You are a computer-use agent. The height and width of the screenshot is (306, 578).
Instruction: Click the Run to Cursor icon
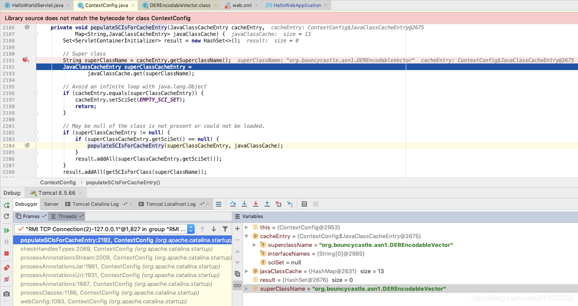(289, 204)
